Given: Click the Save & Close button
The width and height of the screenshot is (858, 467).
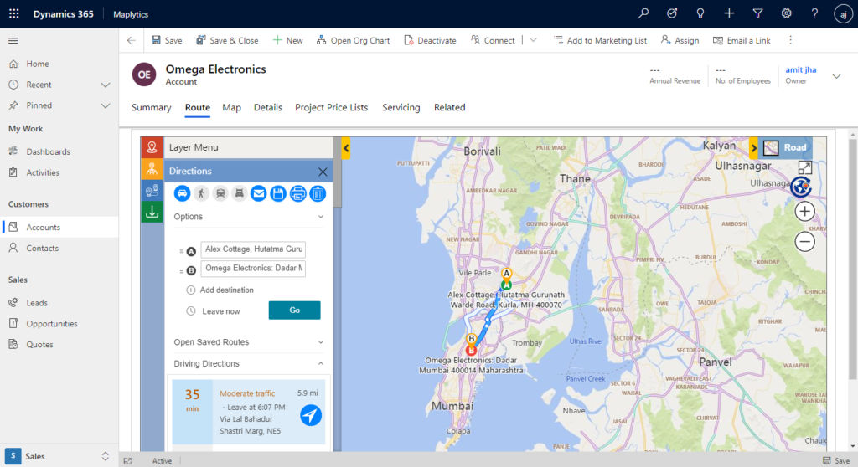Looking at the screenshot, I should 227,40.
